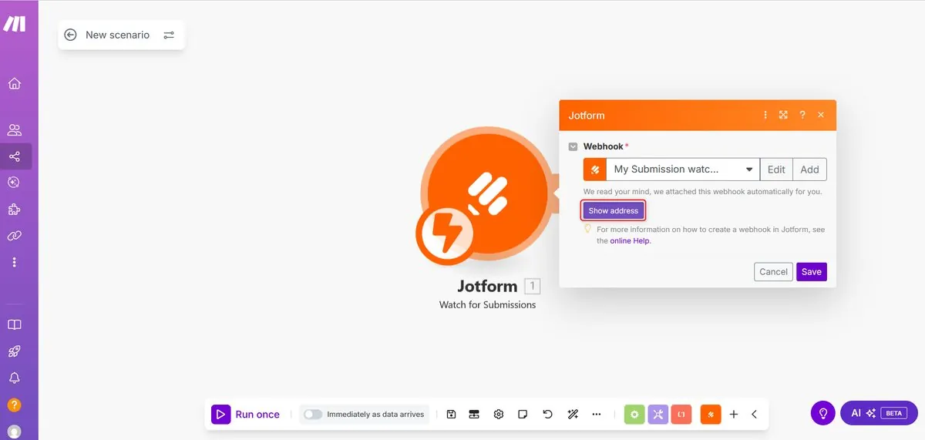Open the Scenarios share icon in sidebar

(x=15, y=156)
